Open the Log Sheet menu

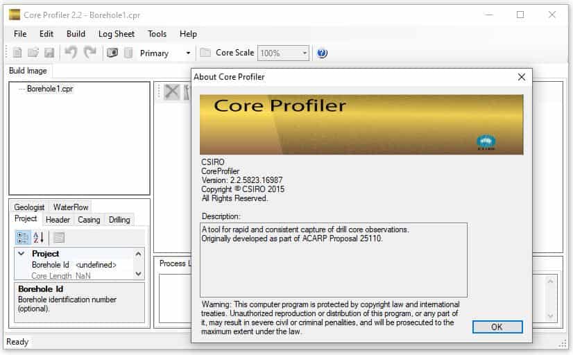click(117, 34)
